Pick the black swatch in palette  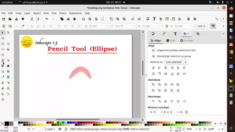pos(7,124)
